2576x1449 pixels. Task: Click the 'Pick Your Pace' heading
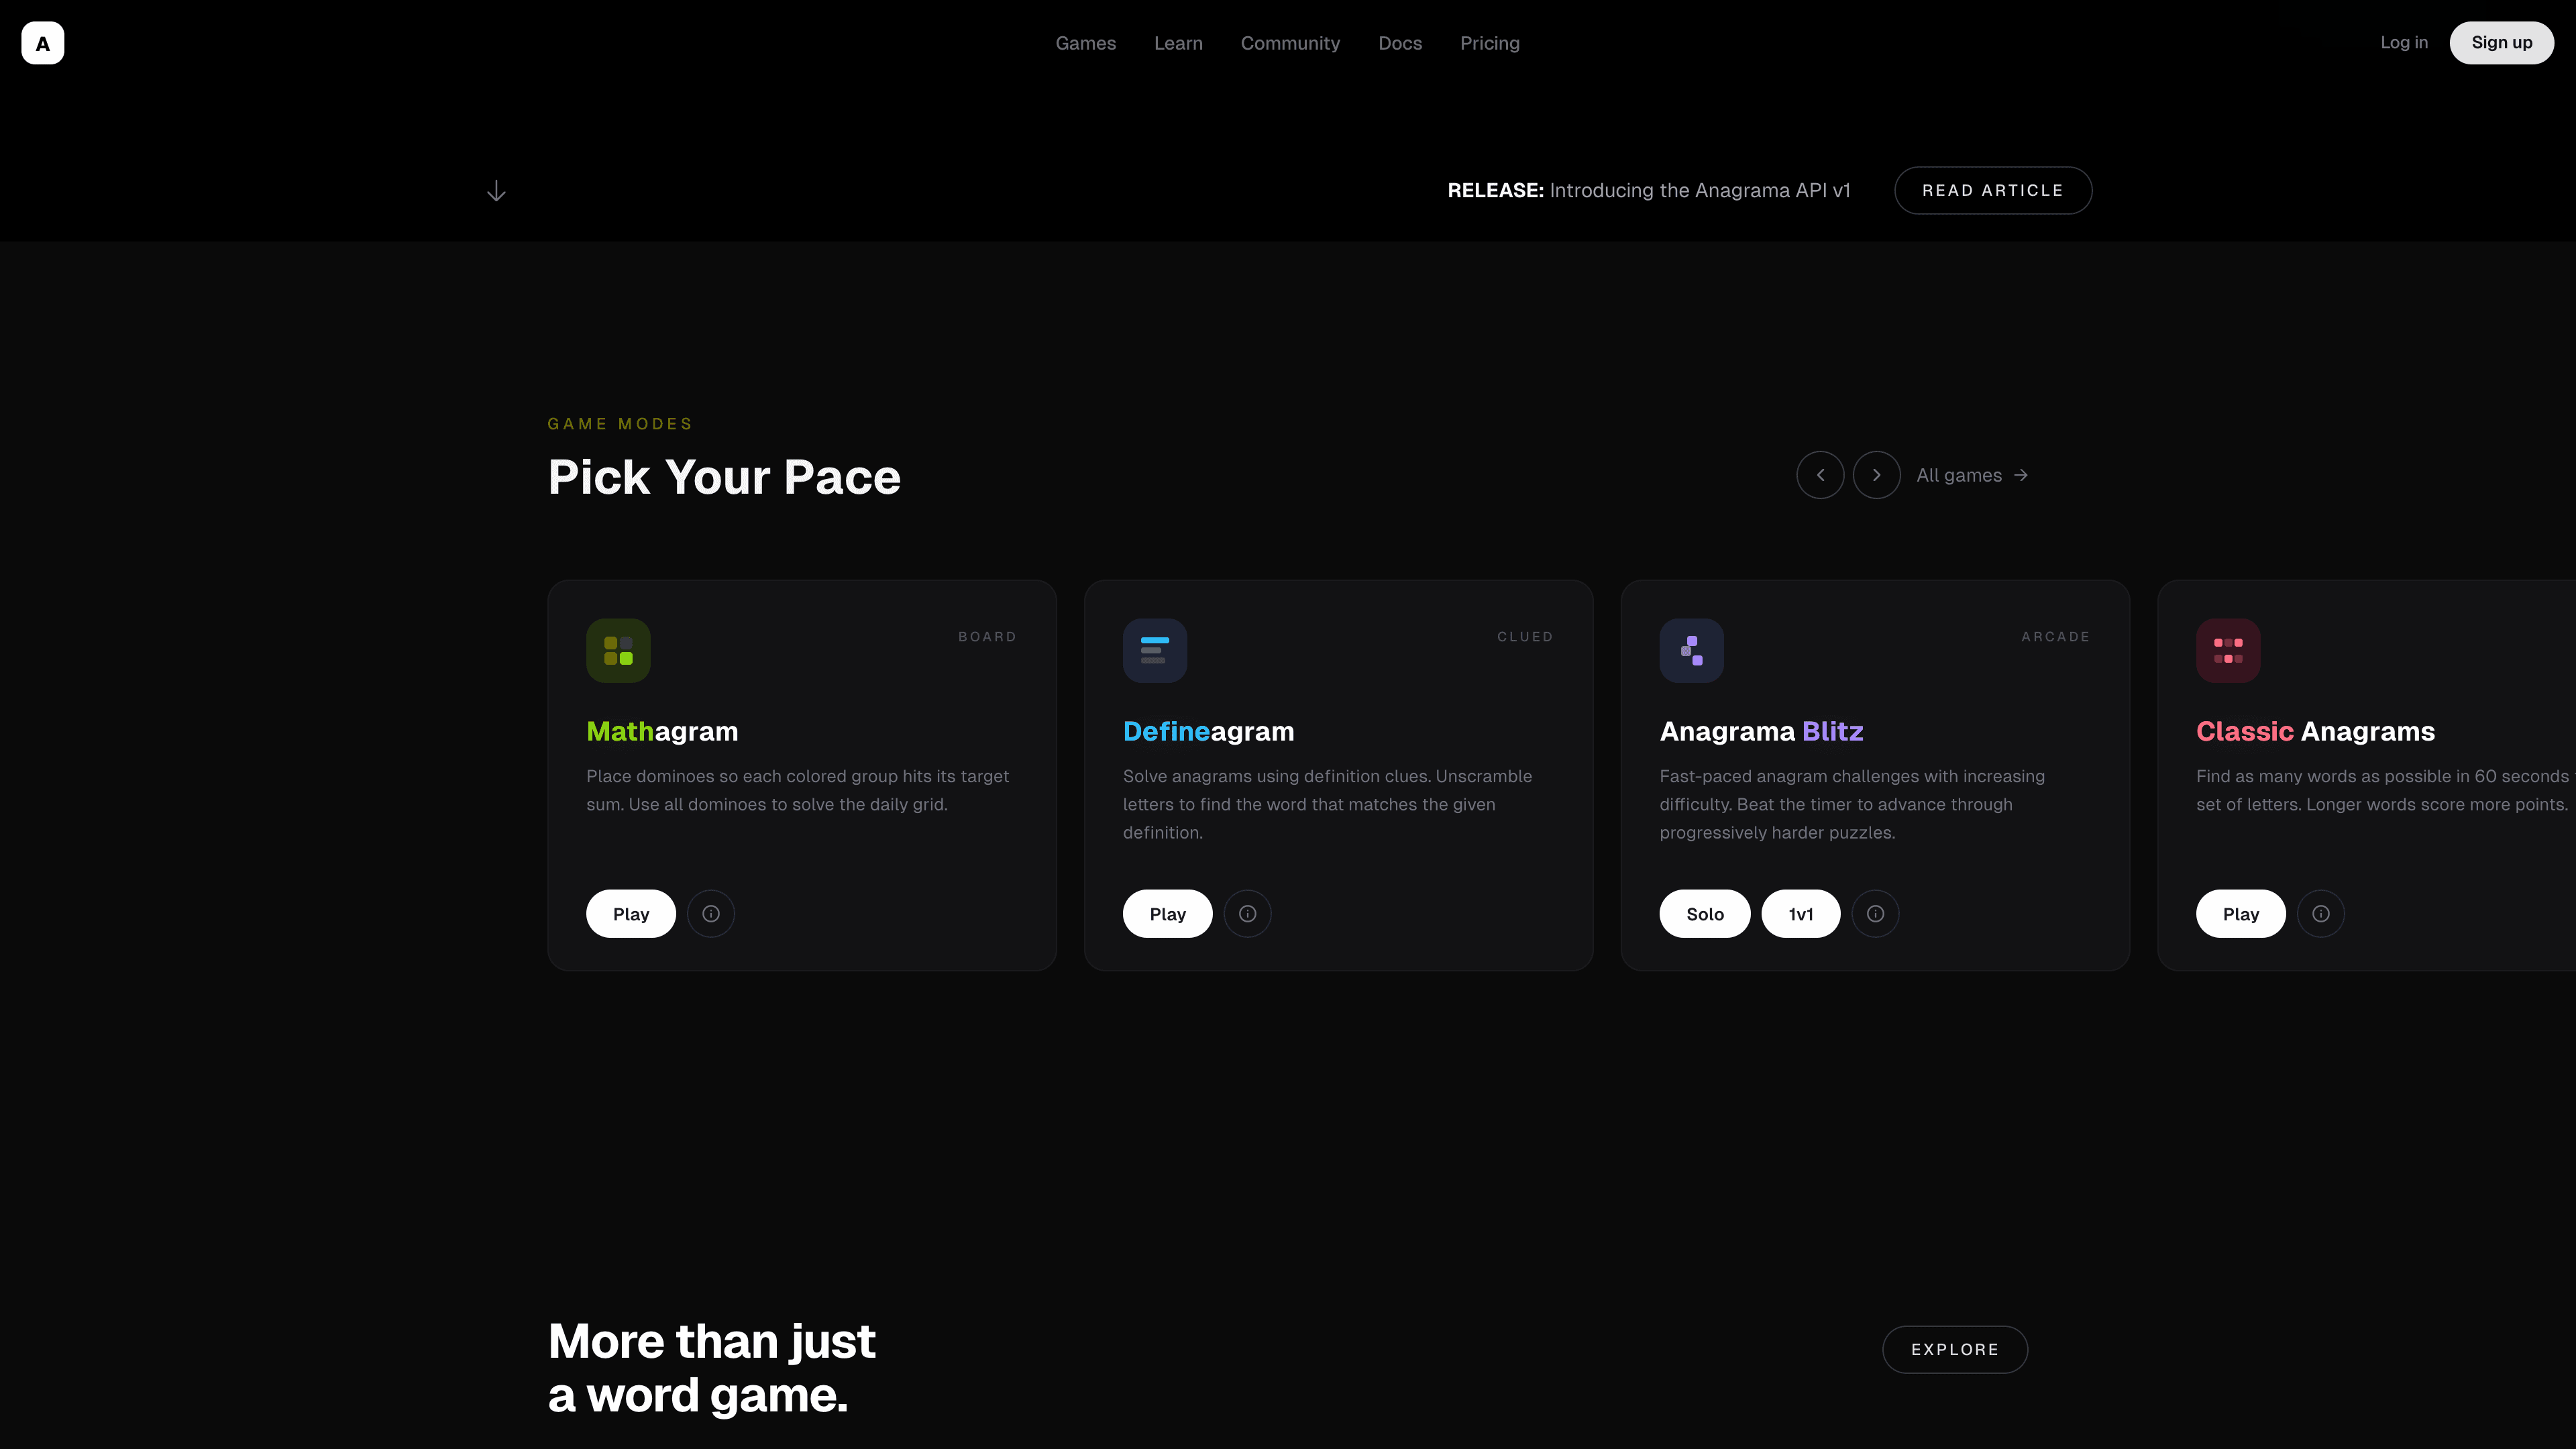coord(724,477)
